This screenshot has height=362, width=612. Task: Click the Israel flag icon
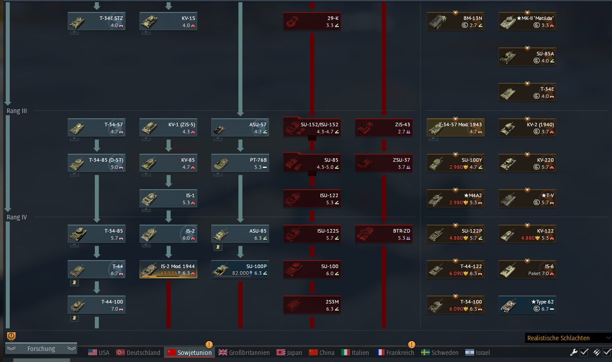[470, 353]
